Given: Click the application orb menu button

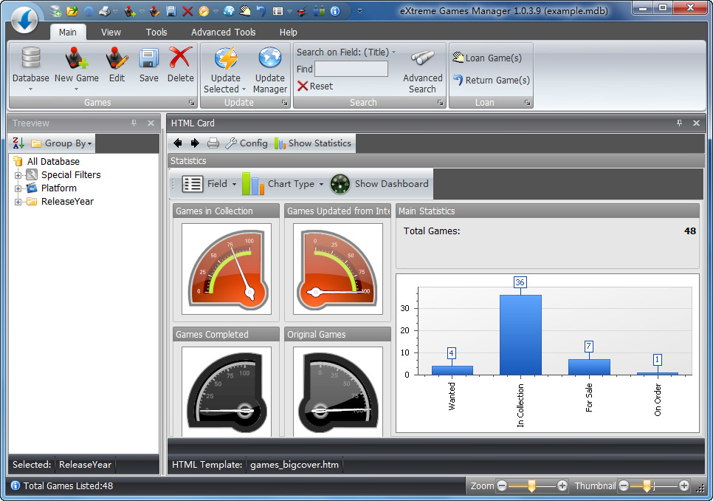Looking at the screenshot, I should pyautogui.click(x=24, y=19).
